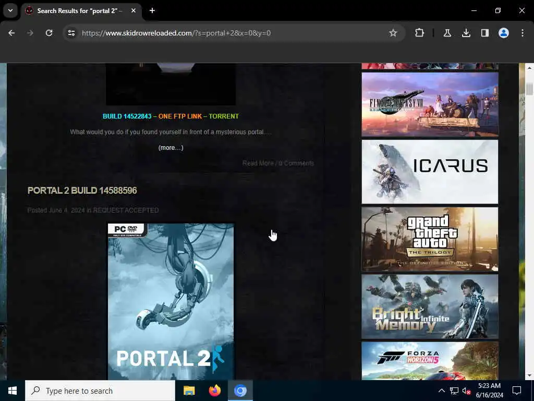534x401 pixels.
Task: Click the forward navigation arrow
Action: (30, 33)
